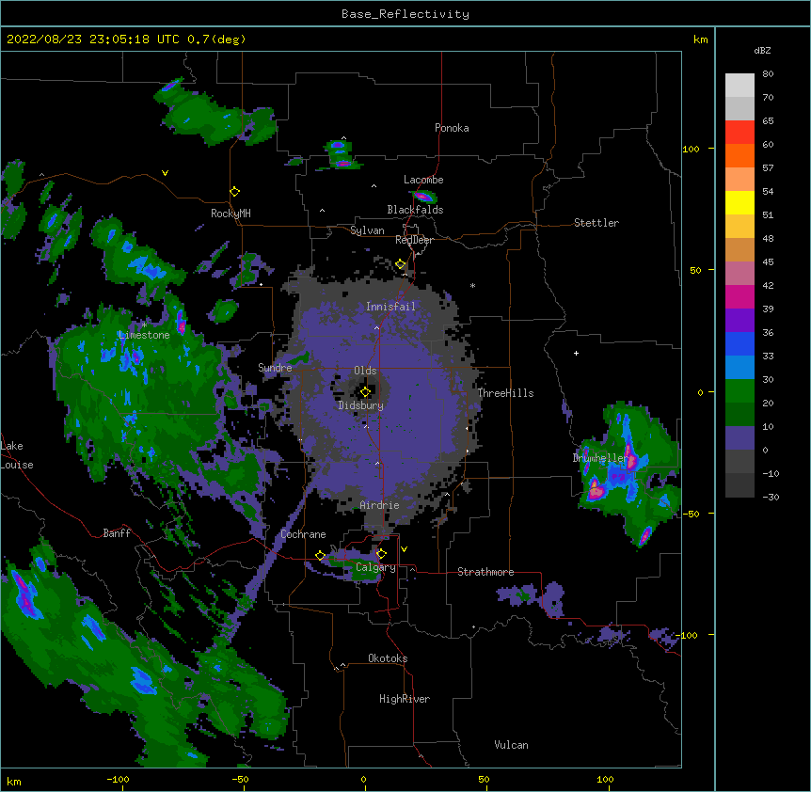Click the yellow diamond marker beneath Cochrane label
Screen dimensions: 811x792
pos(320,556)
